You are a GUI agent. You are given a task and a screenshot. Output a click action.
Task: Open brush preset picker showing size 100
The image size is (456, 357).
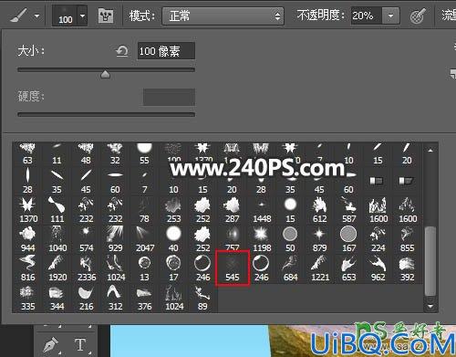[69, 16]
